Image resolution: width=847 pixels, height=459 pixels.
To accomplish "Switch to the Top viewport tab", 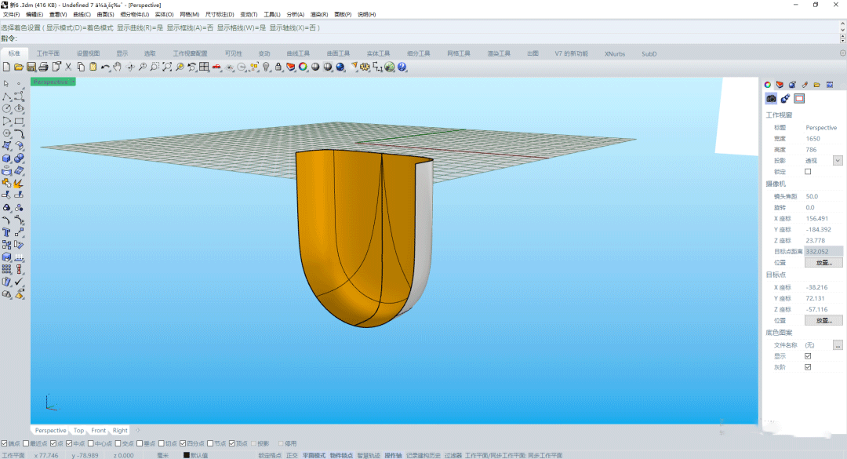I will (78, 430).
